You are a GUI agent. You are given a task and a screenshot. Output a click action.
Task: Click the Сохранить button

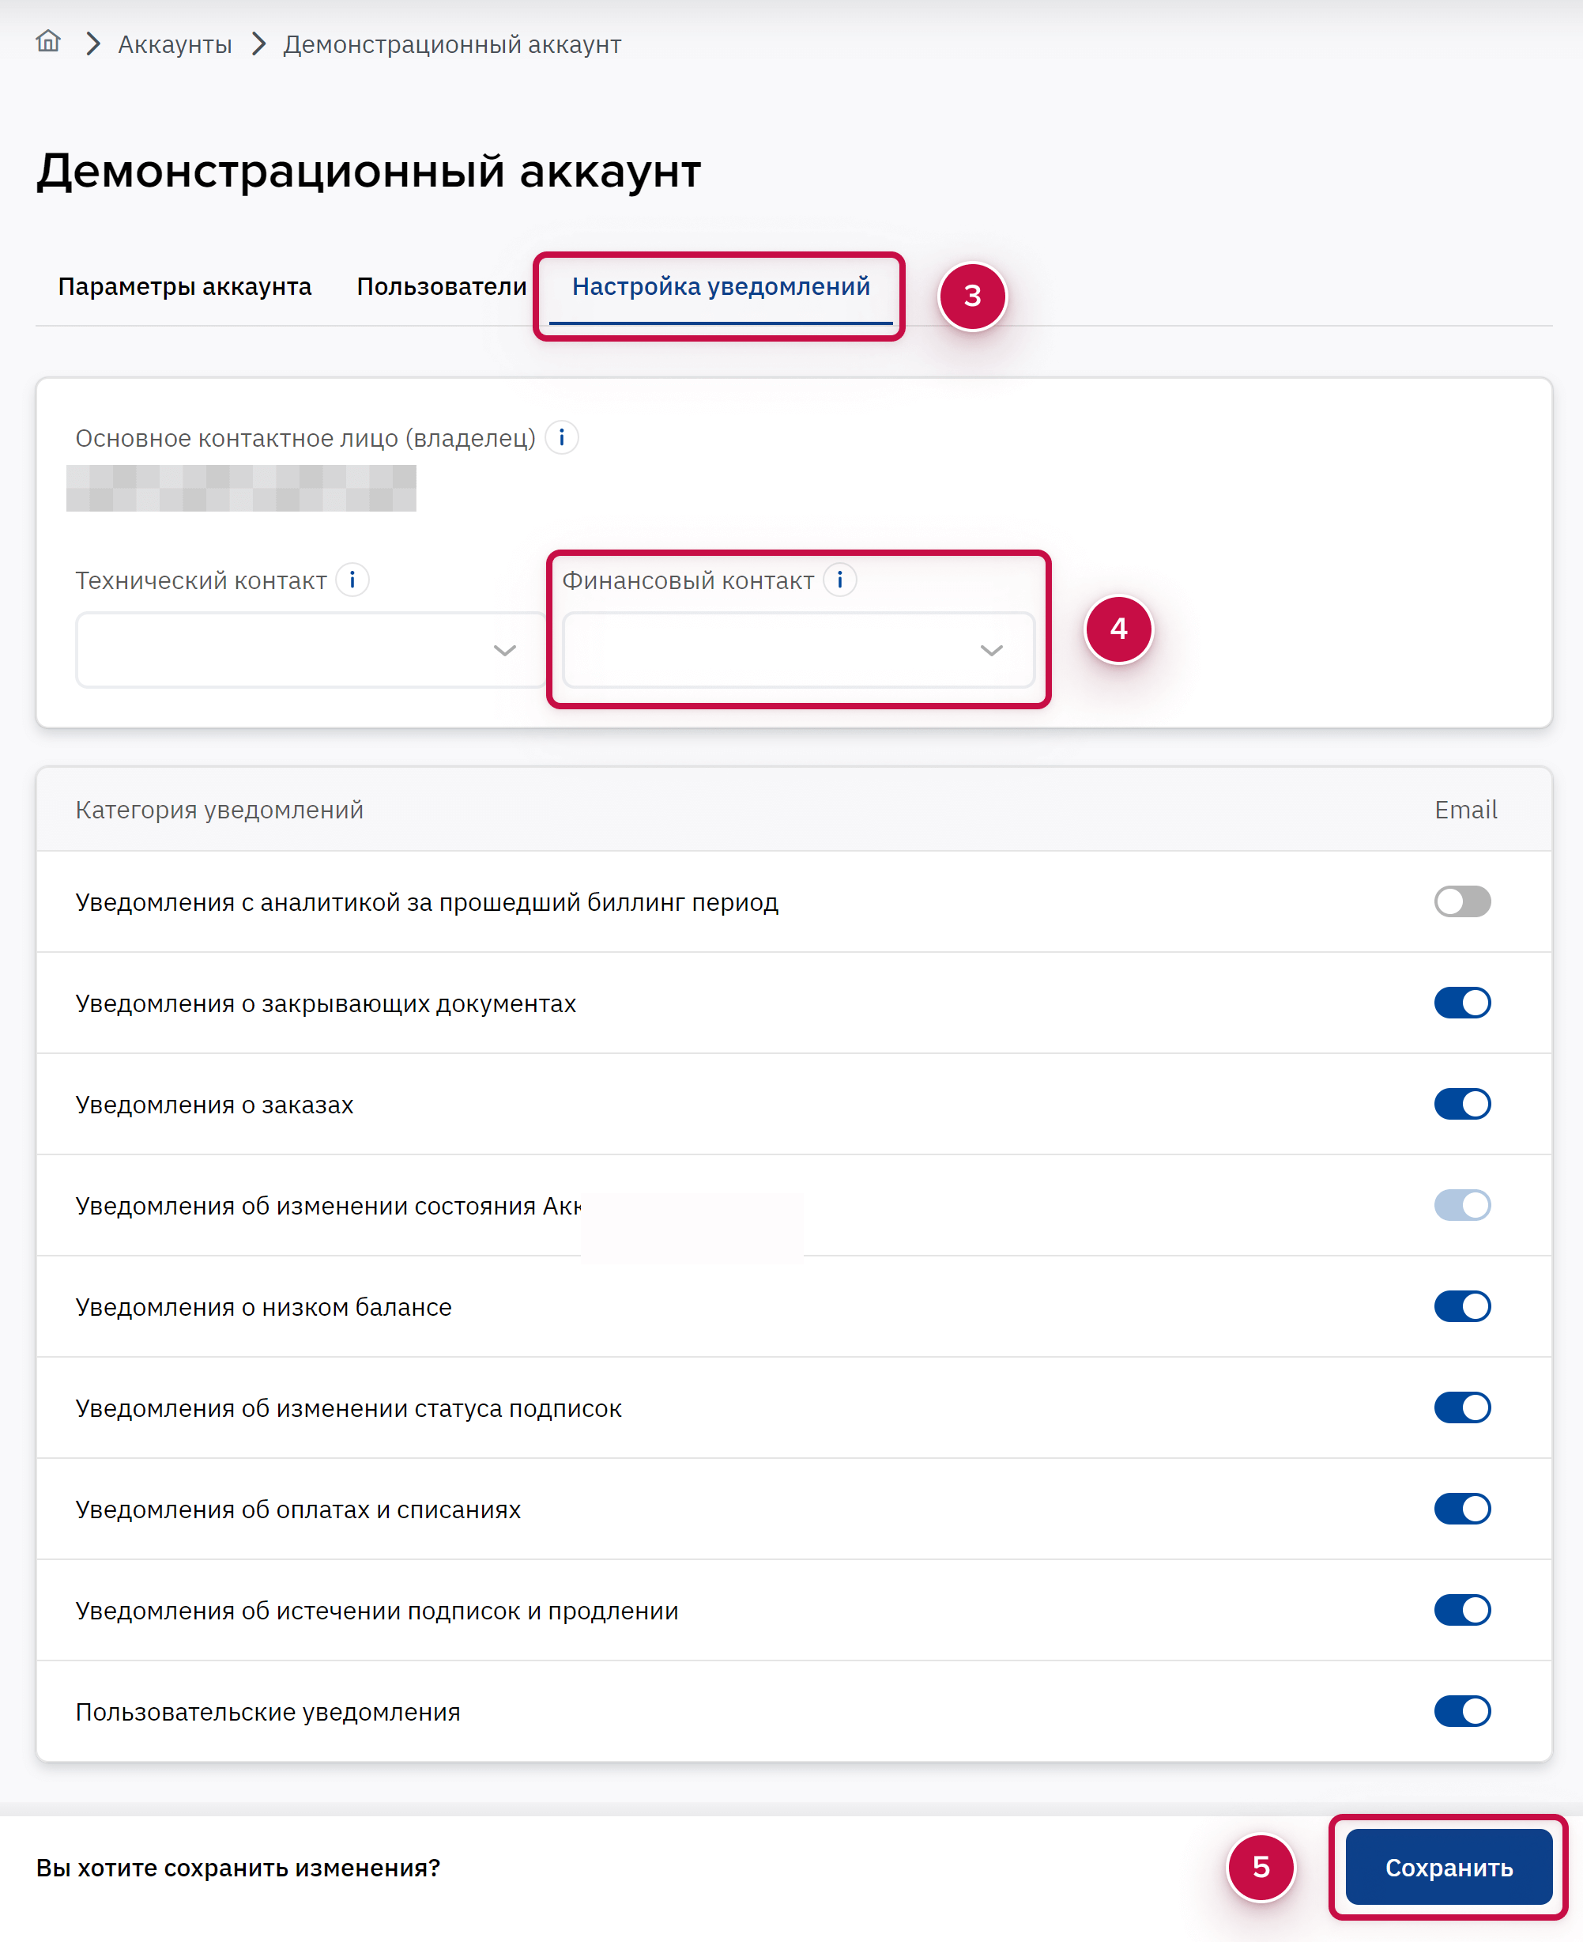click(x=1448, y=1867)
